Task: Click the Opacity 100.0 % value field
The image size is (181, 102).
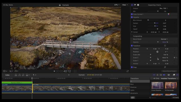Action: tap(165, 42)
